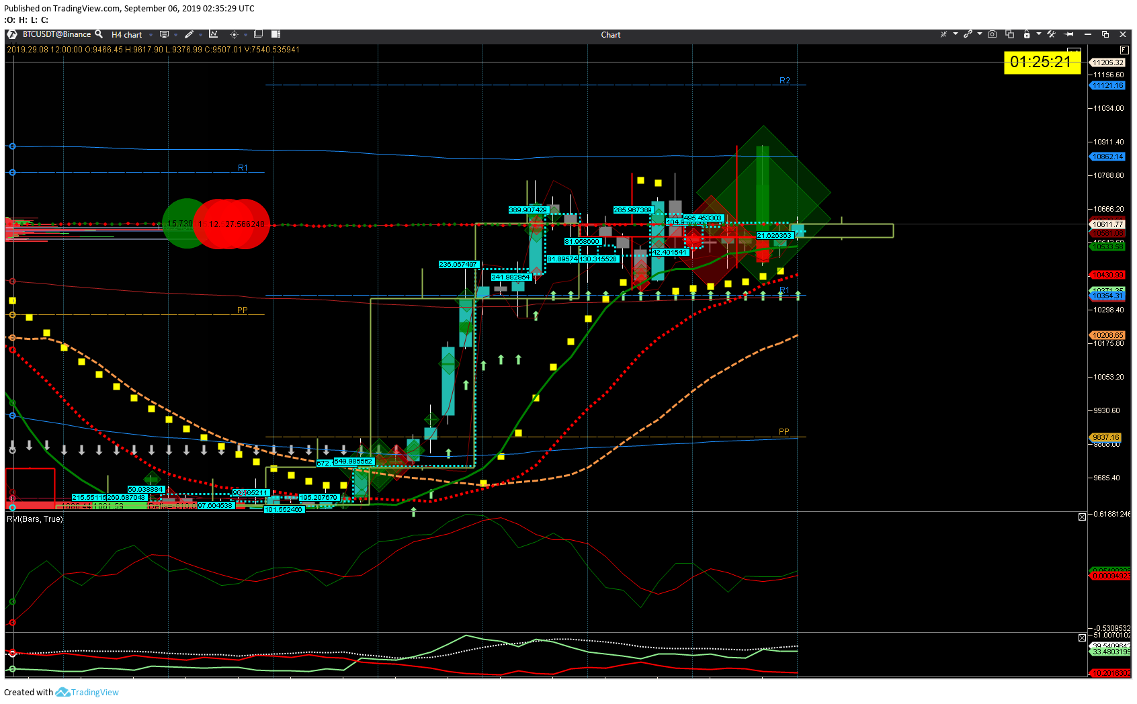Click the OHLC data readout line
Image resolution: width=1137 pixels, height=704 pixels.
coord(153,50)
